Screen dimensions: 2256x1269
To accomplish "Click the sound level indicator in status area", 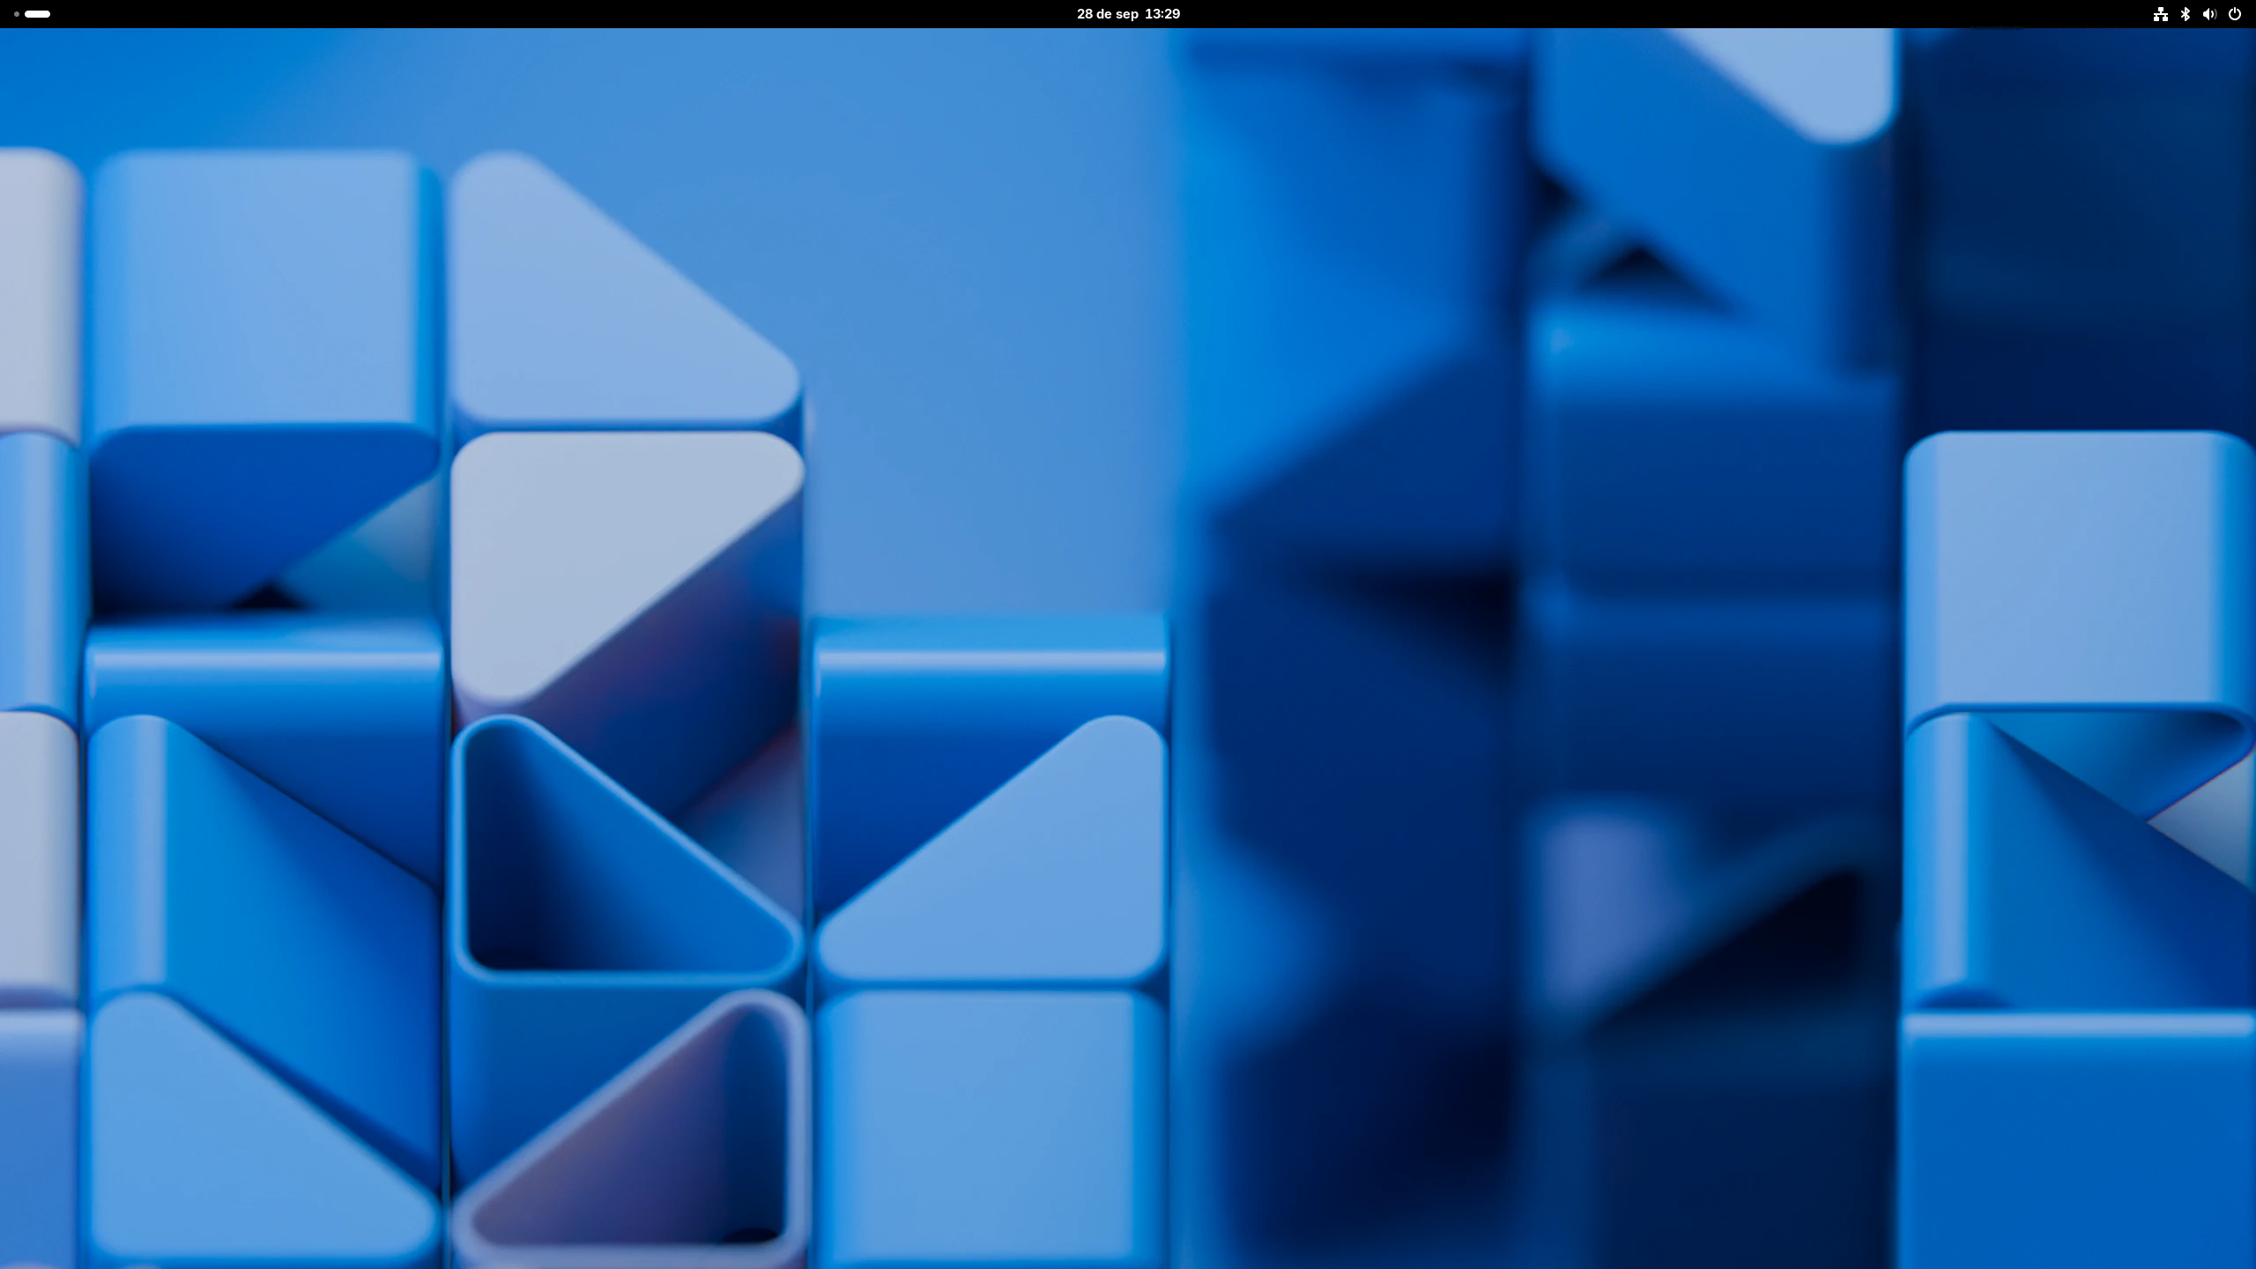I will point(2209,14).
